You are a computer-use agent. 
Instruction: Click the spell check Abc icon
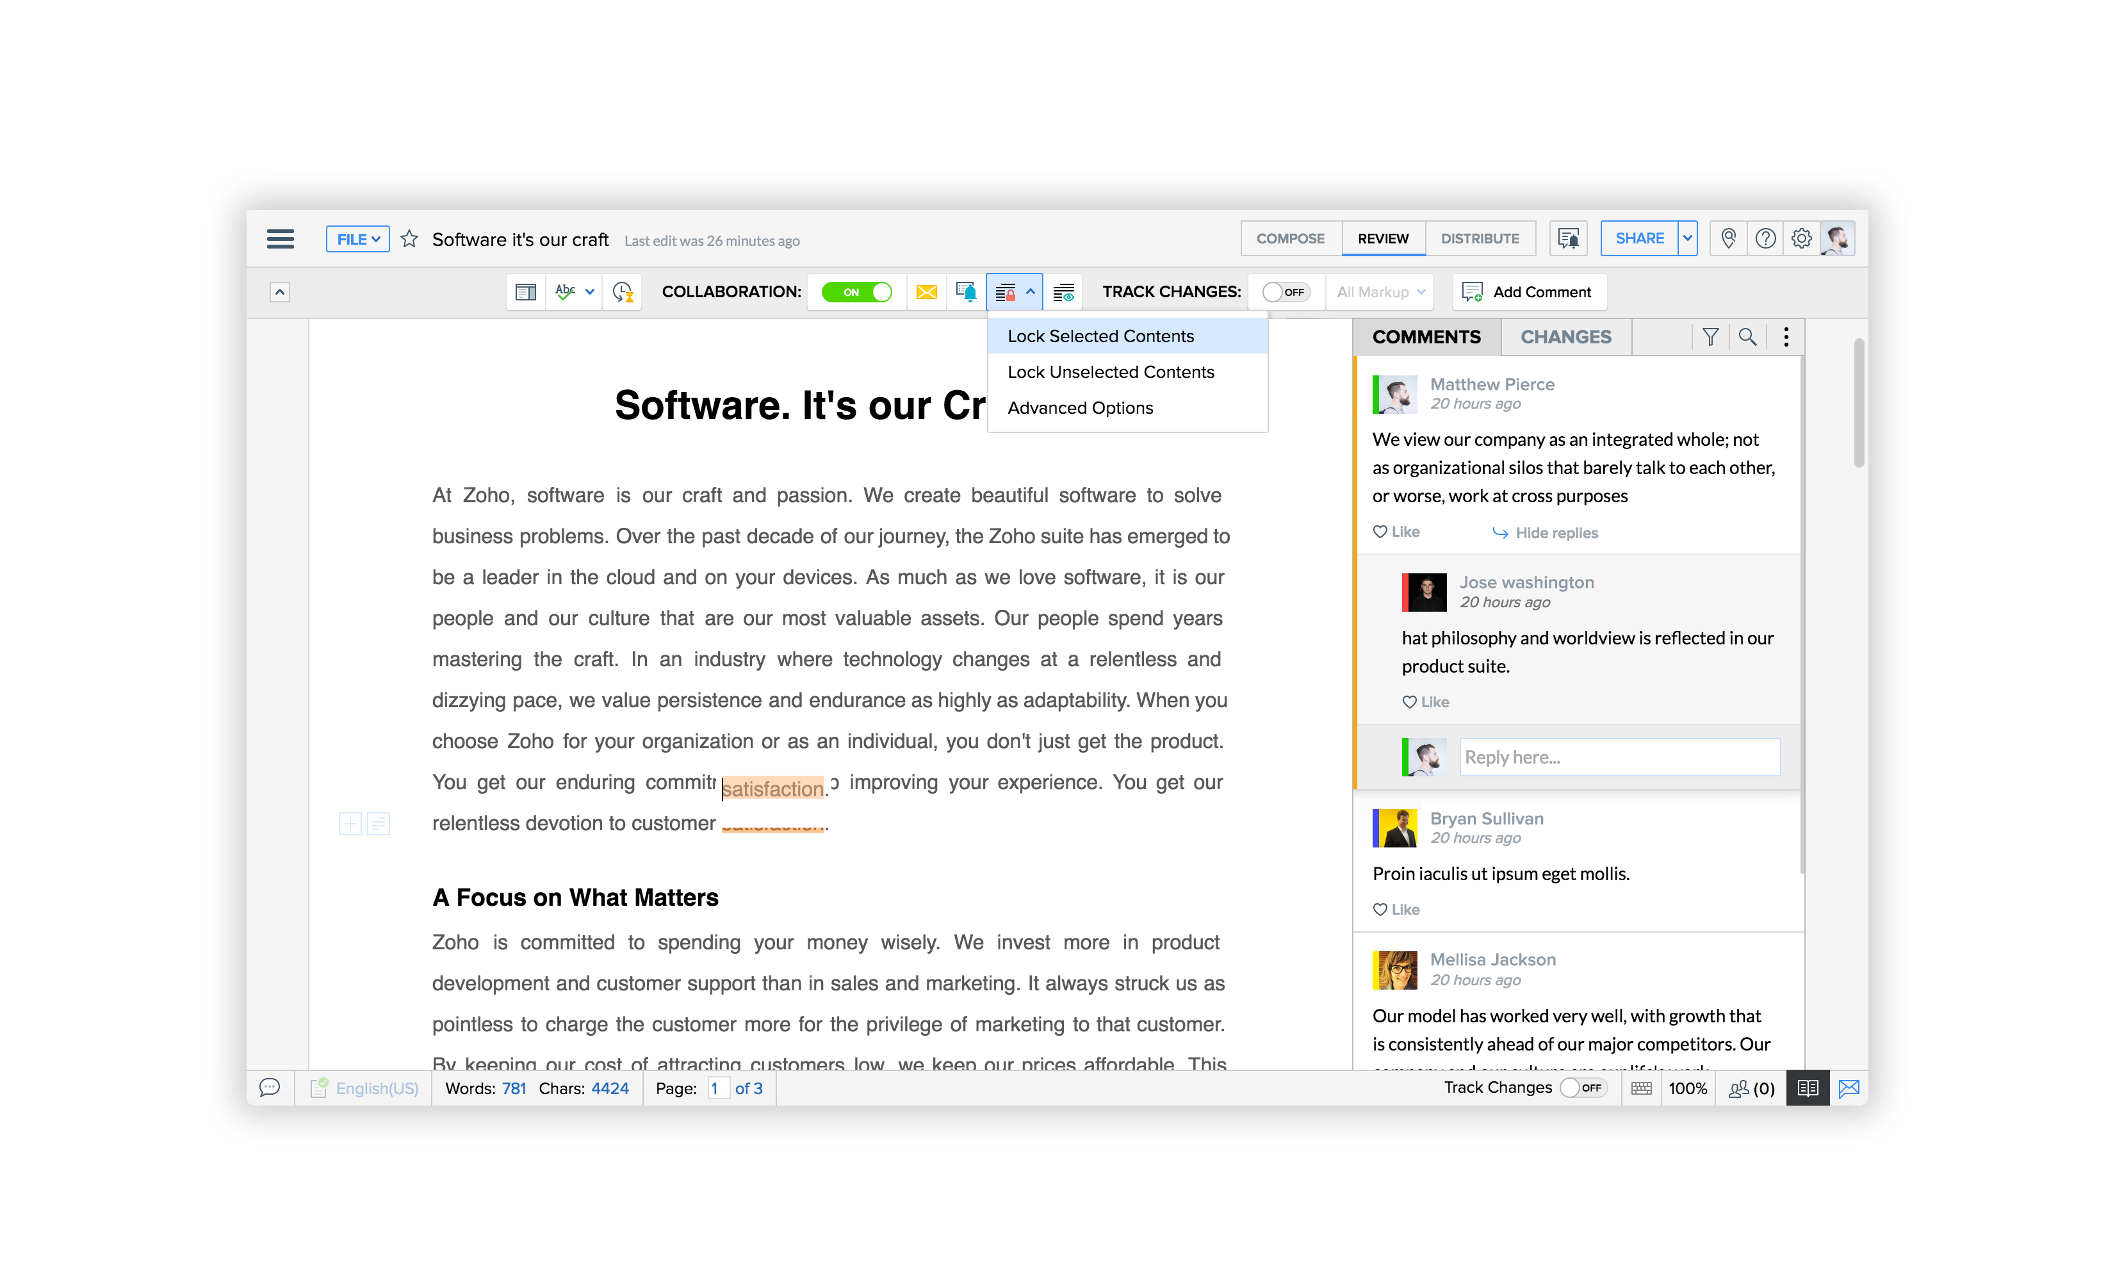tap(565, 292)
